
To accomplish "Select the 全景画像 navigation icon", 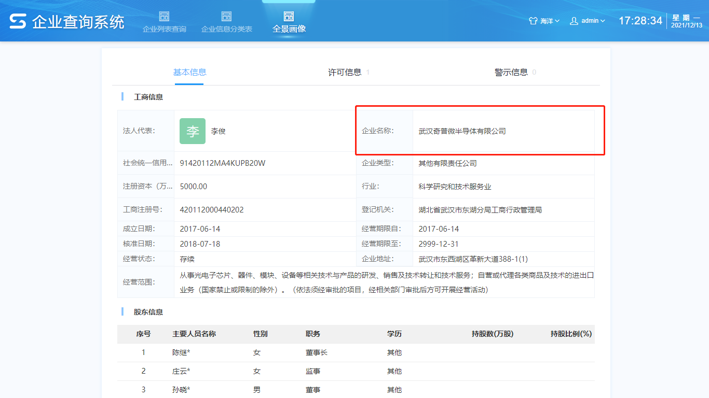I will pyautogui.click(x=289, y=16).
